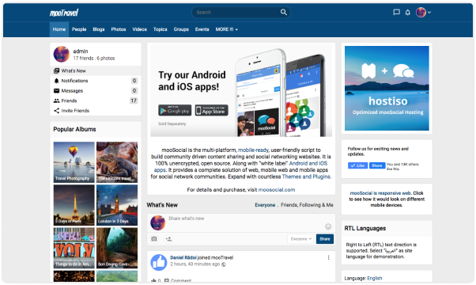Click the mooSocial is responsive web link
Image resolution: width=476 pixels, height=285 pixels.
click(x=380, y=193)
